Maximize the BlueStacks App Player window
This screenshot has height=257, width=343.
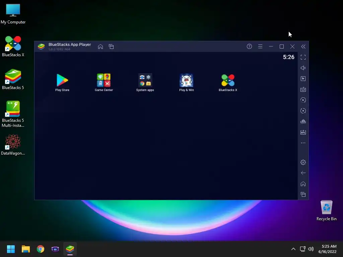tap(281, 46)
